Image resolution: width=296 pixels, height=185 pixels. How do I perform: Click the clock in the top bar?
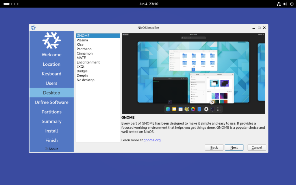pyautogui.click(x=149, y=4)
